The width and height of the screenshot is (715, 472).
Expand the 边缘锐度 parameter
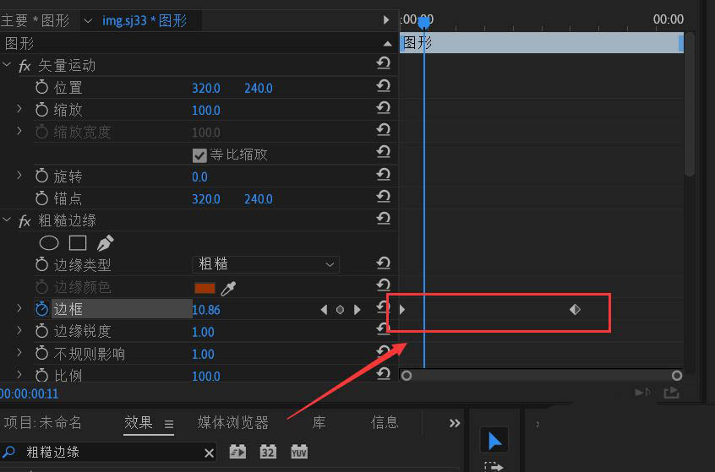(19, 330)
